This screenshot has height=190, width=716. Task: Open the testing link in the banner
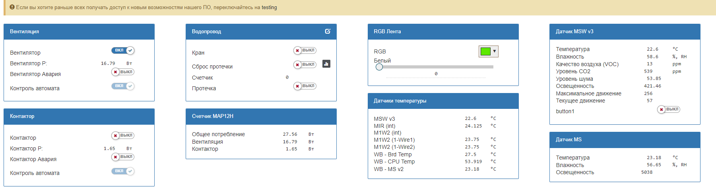click(x=269, y=7)
